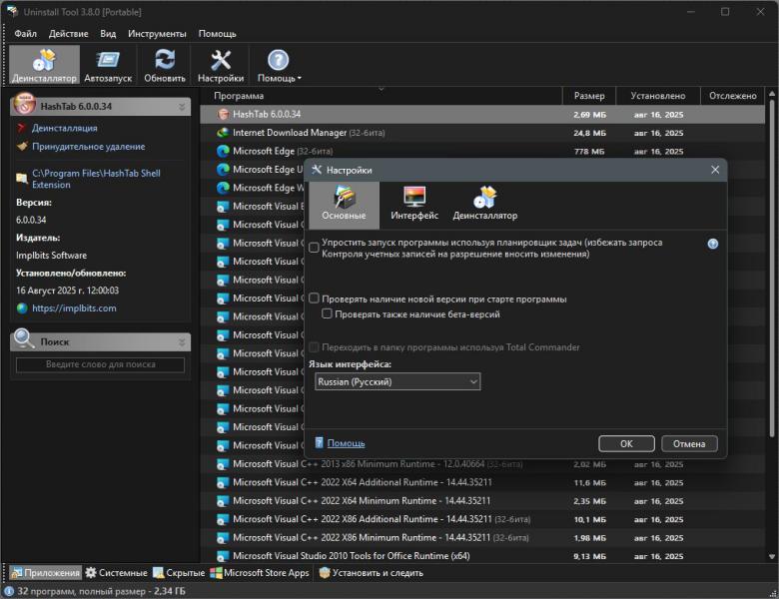Click the blue help icon beside task scheduler option
779x599 pixels.
(713, 244)
